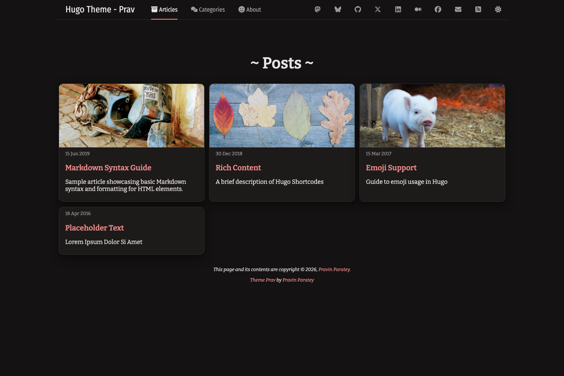Click the Theme Prav footer link
The width and height of the screenshot is (564, 376).
click(262, 280)
